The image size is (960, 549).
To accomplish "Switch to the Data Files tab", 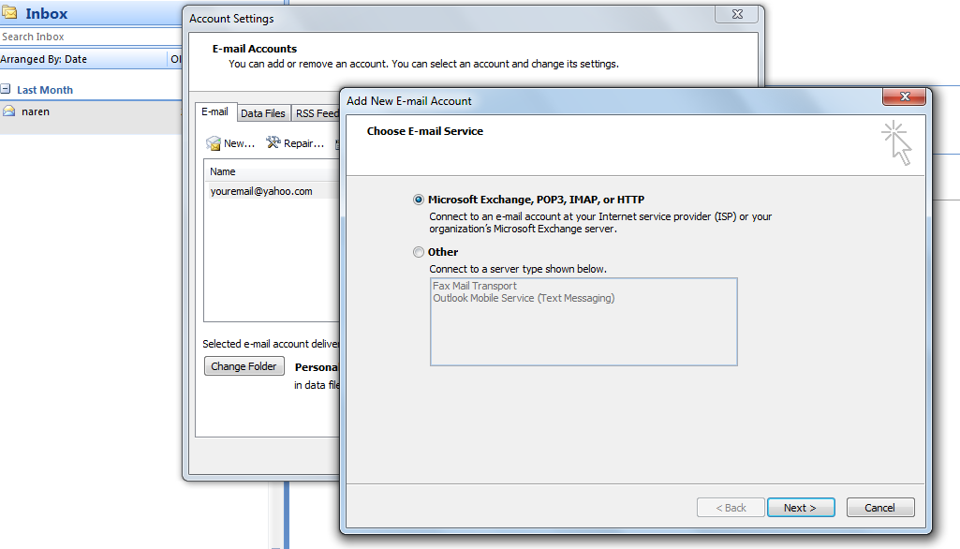I will [x=263, y=113].
